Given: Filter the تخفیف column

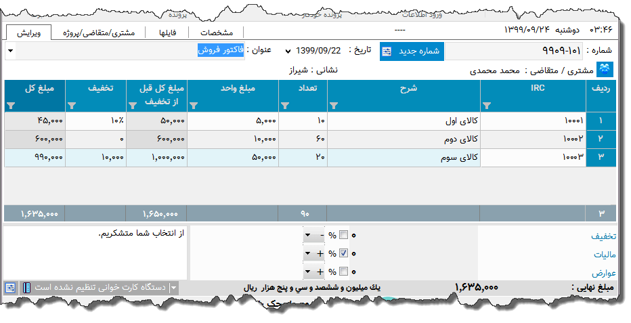Looking at the screenshot, I should tap(72, 106).
